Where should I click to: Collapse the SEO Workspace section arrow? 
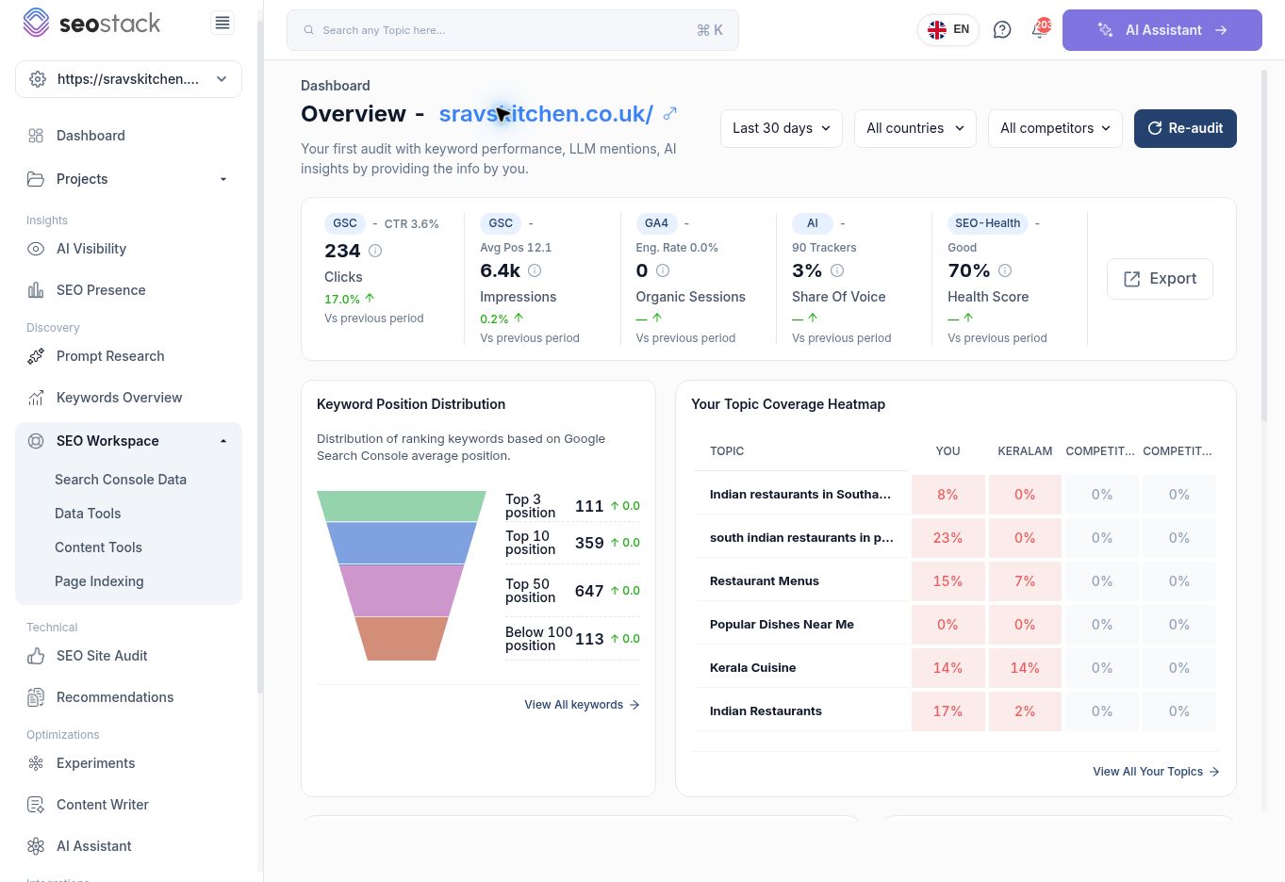[223, 441]
